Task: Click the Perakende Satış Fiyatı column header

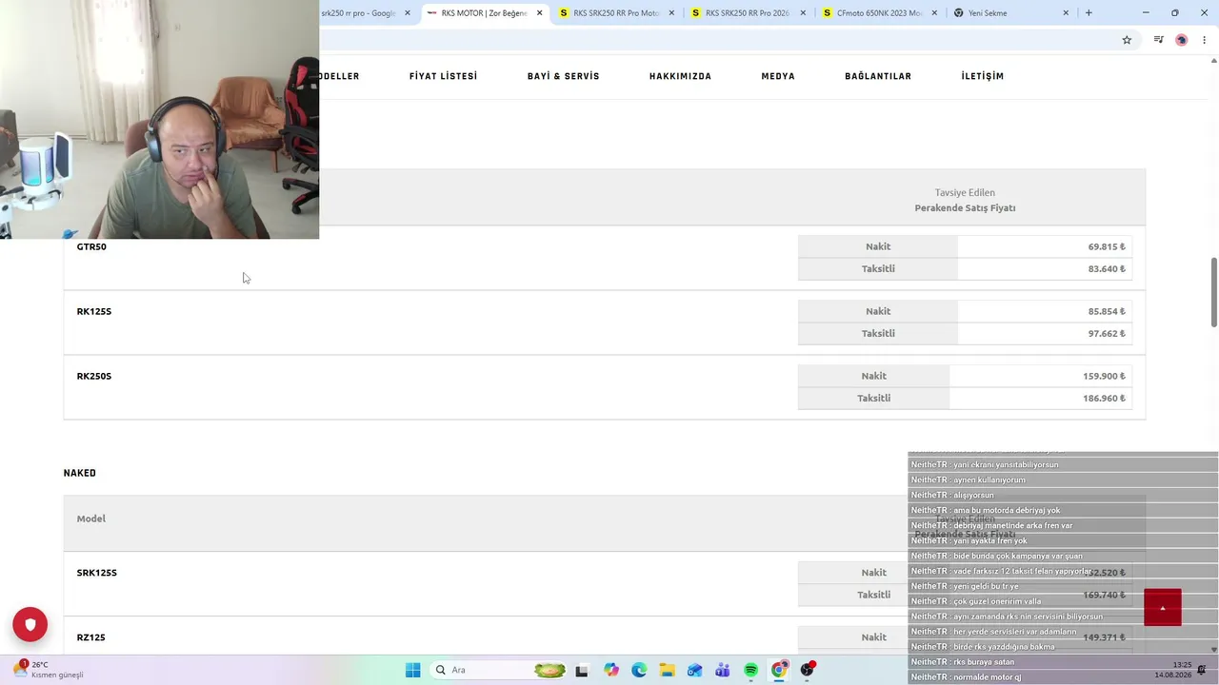Action: click(965, 207)
